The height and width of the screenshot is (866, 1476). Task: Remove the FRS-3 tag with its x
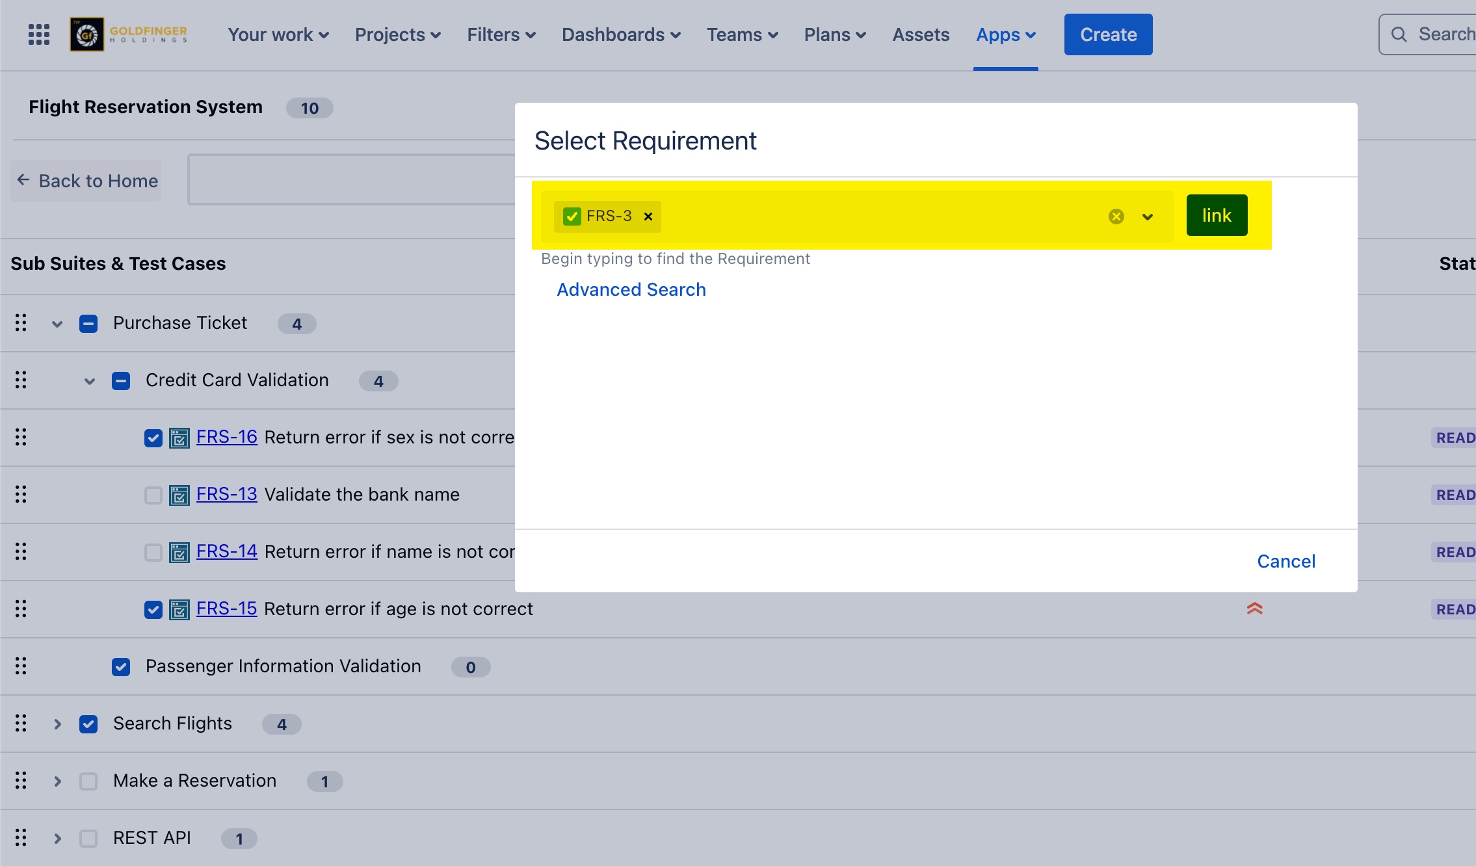pyautogui.click(x=648, y=216)
